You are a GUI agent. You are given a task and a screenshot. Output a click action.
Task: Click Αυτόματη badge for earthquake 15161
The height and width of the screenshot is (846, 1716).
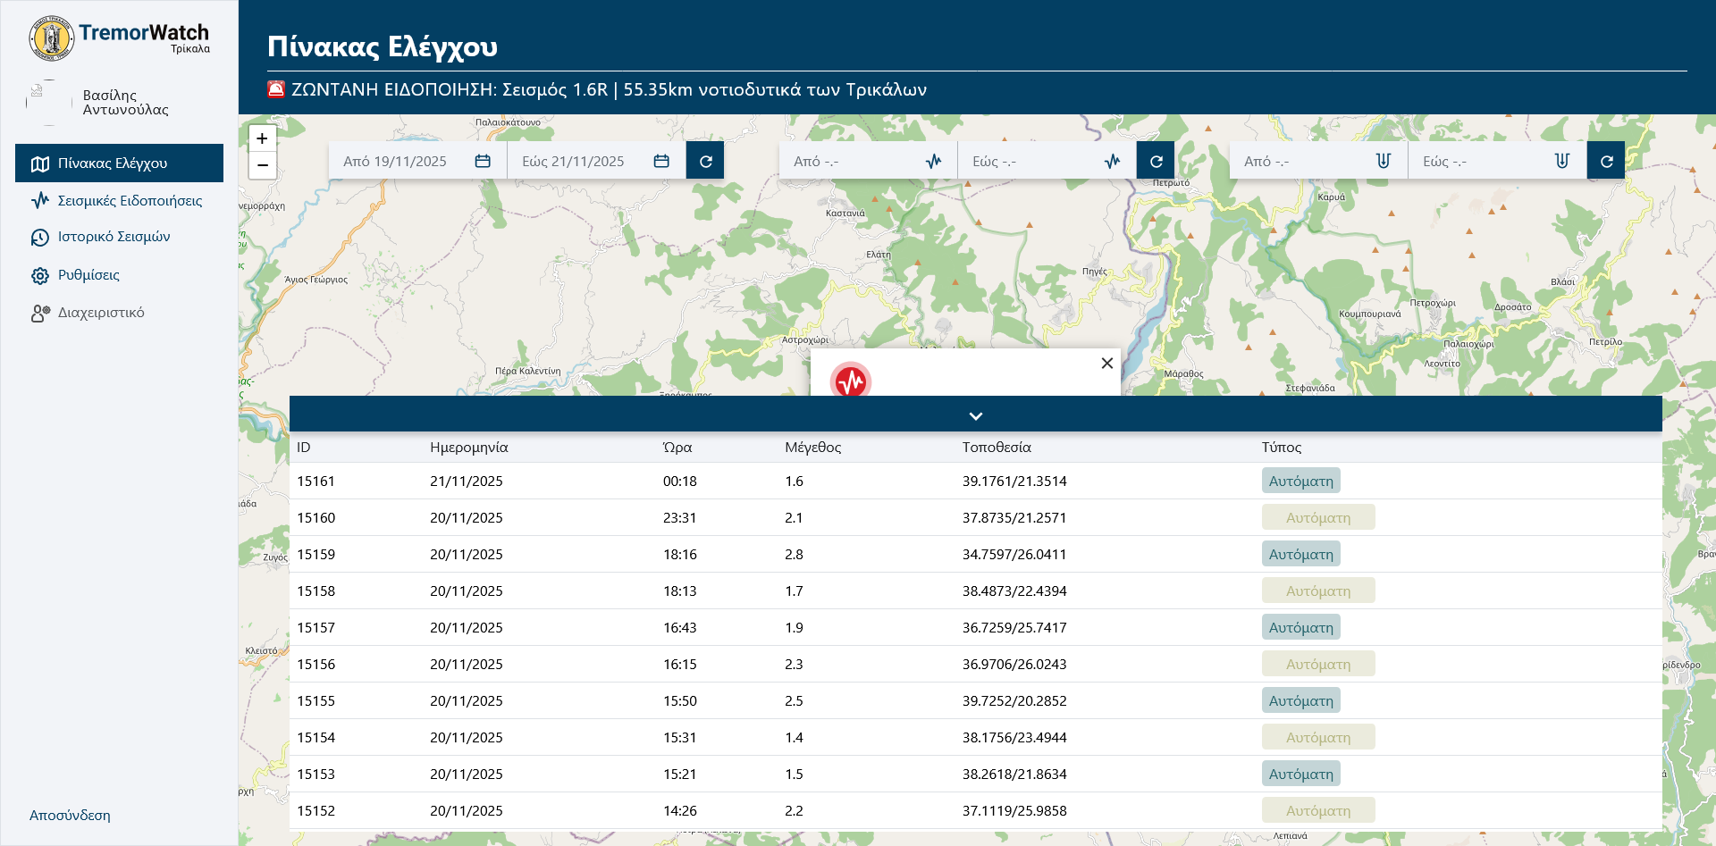point(1300,481)
